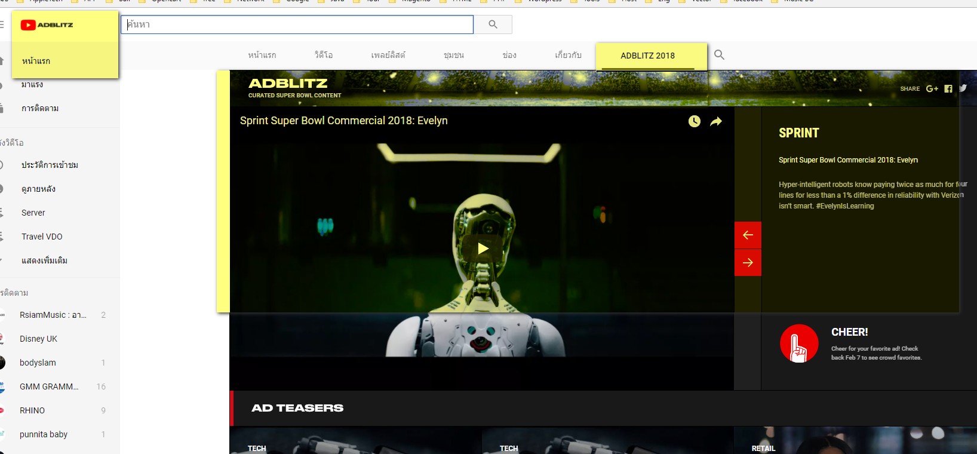Screen dimensions: 977x454
Task: Click the red Cheer foam finger icon
Action: pos(799,343)
